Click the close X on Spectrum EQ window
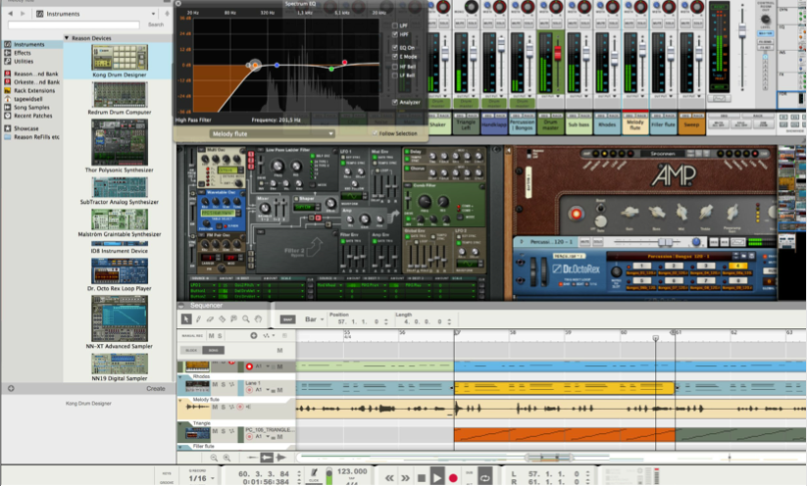The height and width of the screenshot is (486, 807). 178,4
